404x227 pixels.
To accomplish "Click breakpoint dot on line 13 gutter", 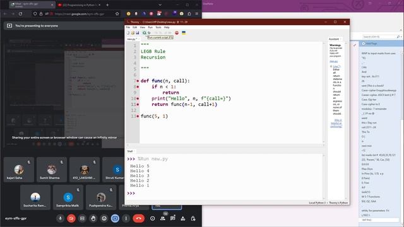I will [x=138, y=116].
